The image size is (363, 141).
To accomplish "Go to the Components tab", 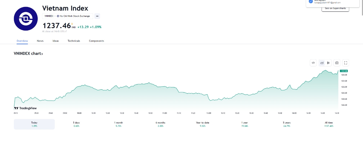I will (96, 41).
